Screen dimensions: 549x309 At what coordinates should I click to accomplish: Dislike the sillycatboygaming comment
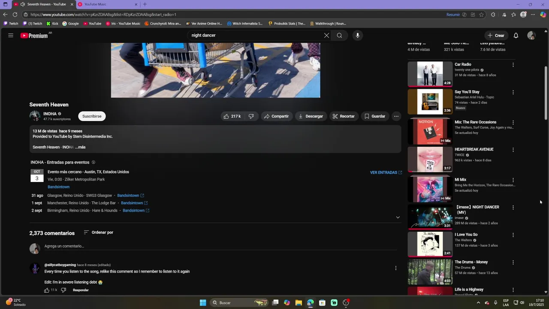click(x=63, y=290)
